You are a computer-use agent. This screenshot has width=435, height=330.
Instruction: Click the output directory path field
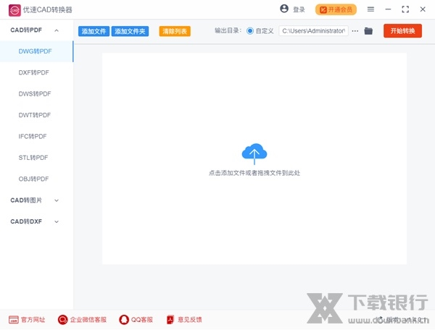313,31
